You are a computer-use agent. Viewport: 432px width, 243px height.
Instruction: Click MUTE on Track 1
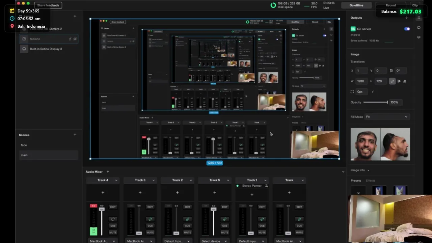pos(262,233)
